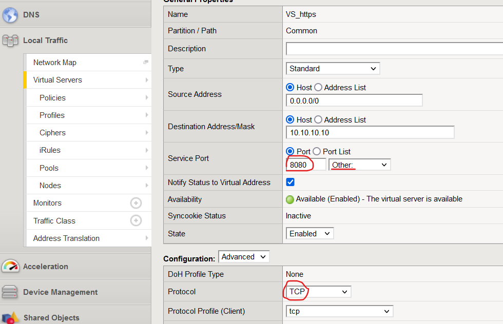Click the Description text field
Screen dimensions: 503x324
(394, 49)
